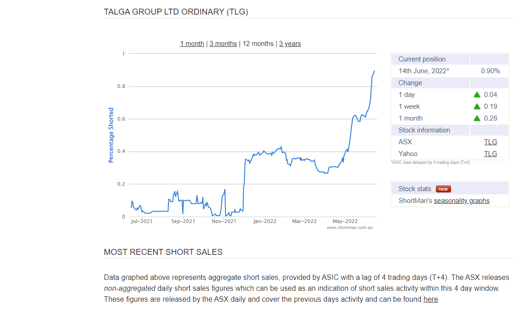
Task: Click the chart line's peak near 0.9
Action: coord(374,71)
